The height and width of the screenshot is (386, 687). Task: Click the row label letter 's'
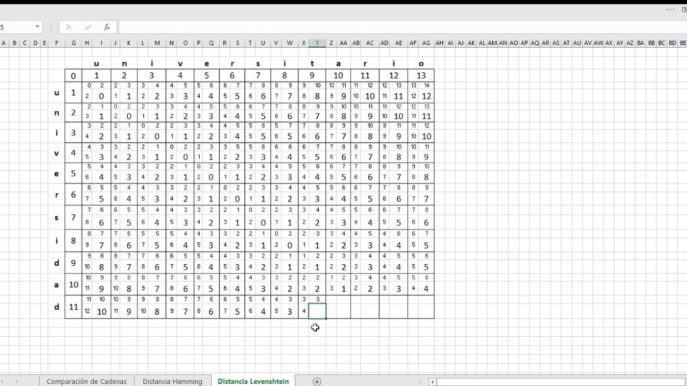click(57, 218)
